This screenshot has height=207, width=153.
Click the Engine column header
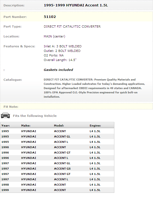pos(95,125)
